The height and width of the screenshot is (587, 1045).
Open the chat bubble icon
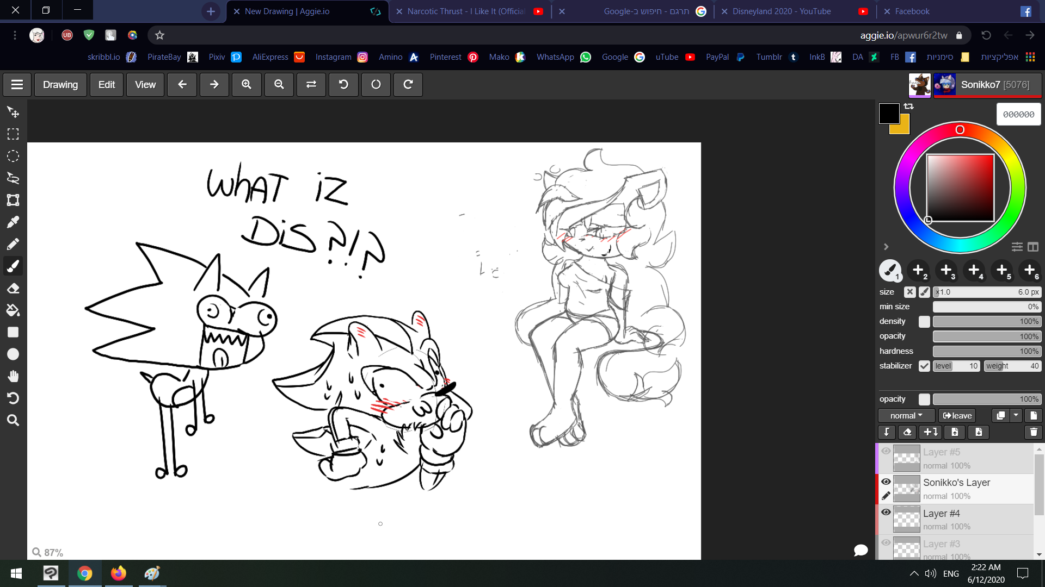coord(860,551)
